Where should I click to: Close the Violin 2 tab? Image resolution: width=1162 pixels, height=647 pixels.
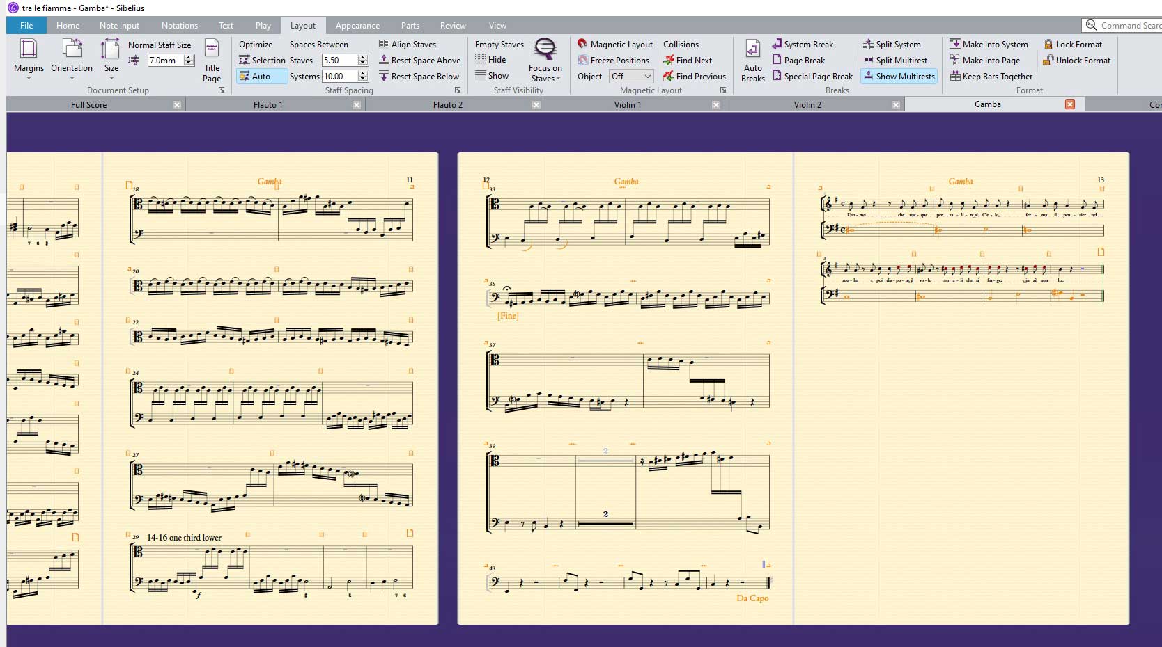coord(896,105)
